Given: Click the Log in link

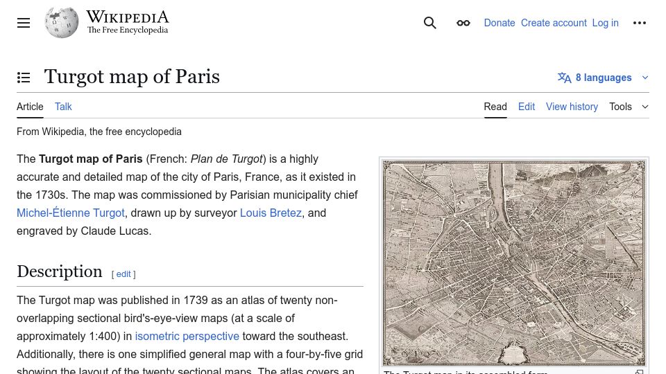Looking at the screenshot, I should [605, 23].
